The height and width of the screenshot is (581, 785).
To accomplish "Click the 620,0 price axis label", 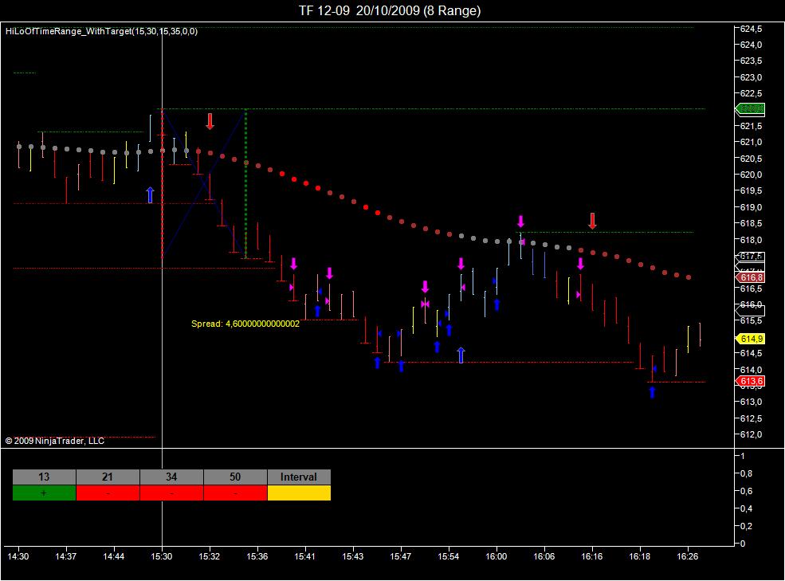I will [751, 175].
